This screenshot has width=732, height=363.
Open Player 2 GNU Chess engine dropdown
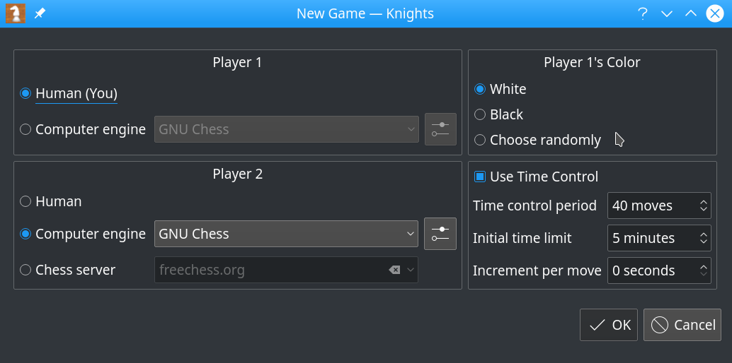point(286,234)
